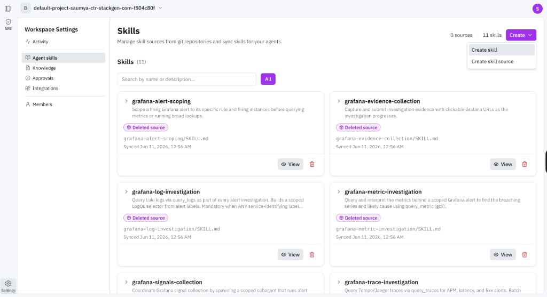Image resolution: width=547 pixels, height=297 pixels.
Task: Click path grafana-alert-scoping/SKILL.md
Action: pos(166,139)
